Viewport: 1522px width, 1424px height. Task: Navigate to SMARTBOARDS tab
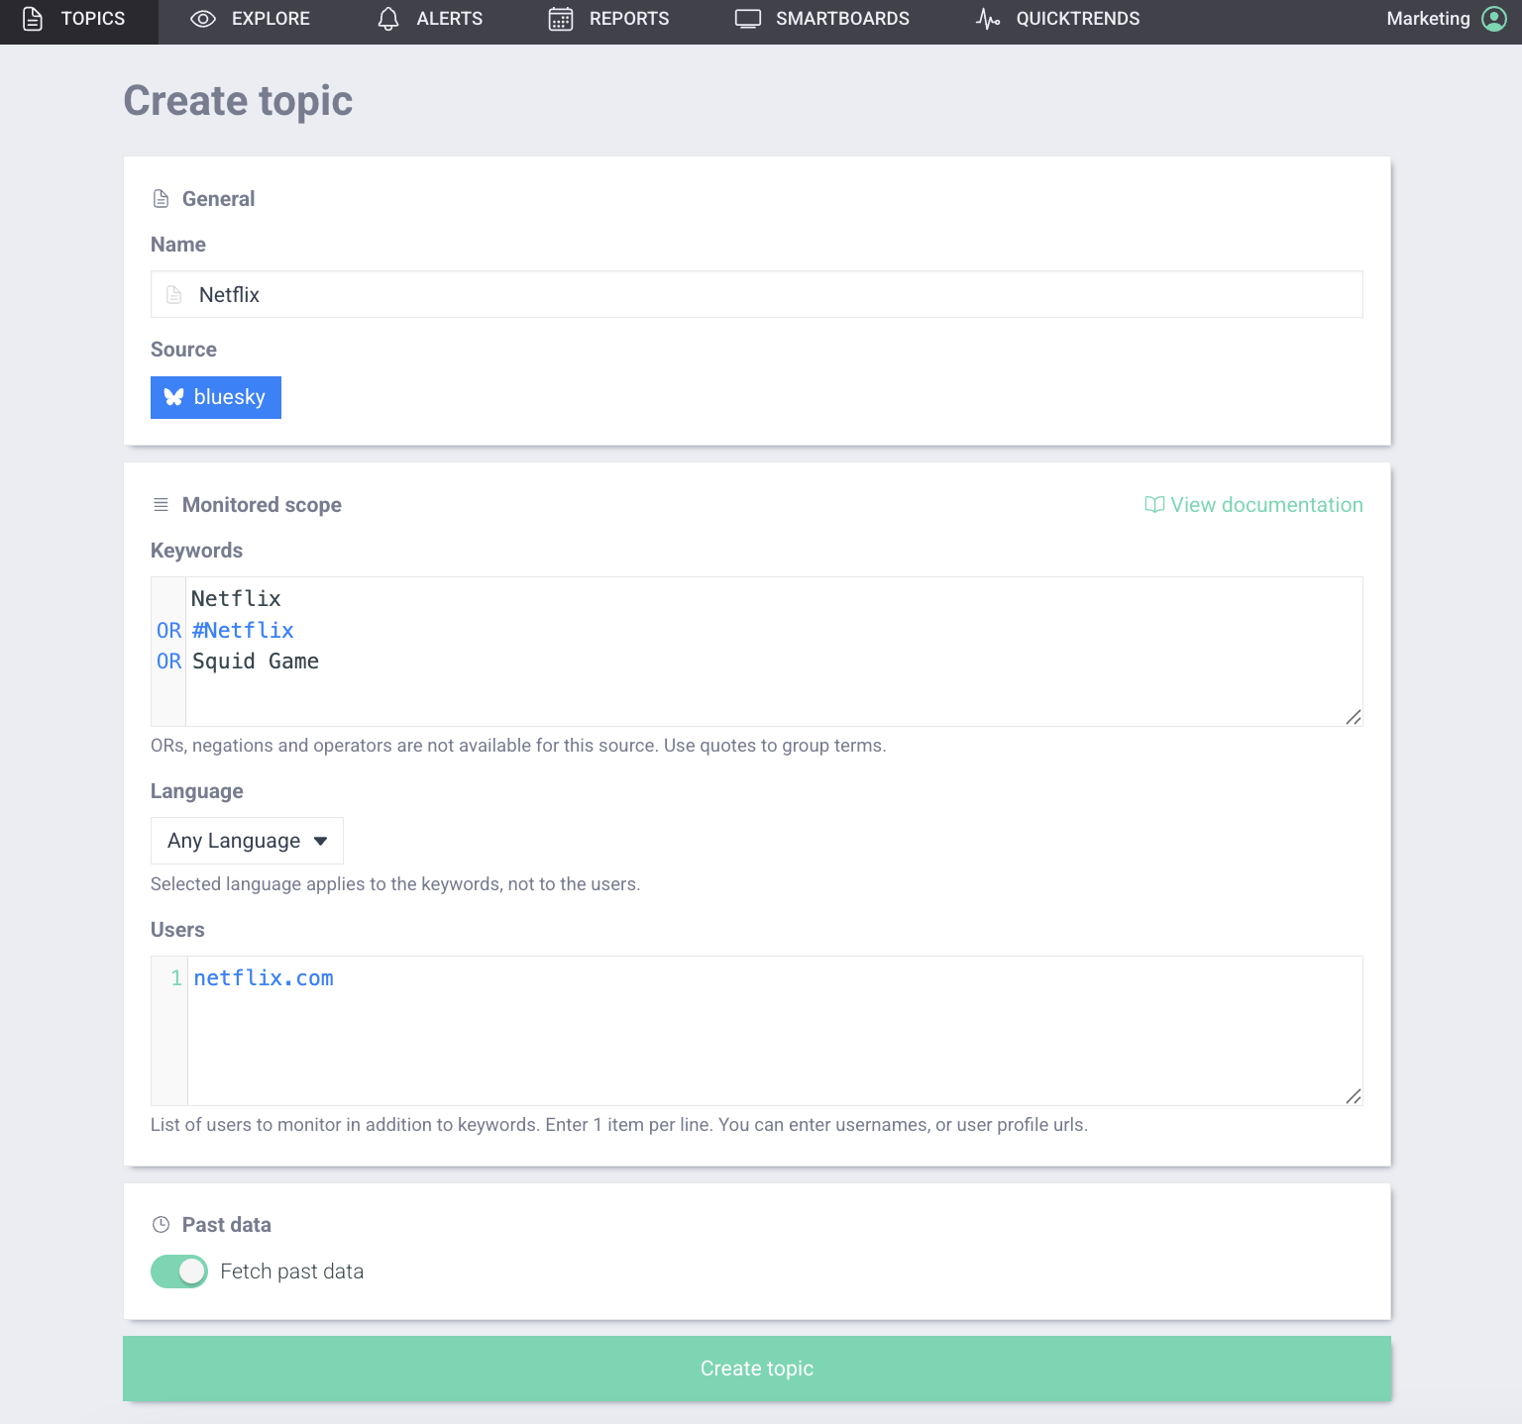pyautogui.click(x=822, y=19)
